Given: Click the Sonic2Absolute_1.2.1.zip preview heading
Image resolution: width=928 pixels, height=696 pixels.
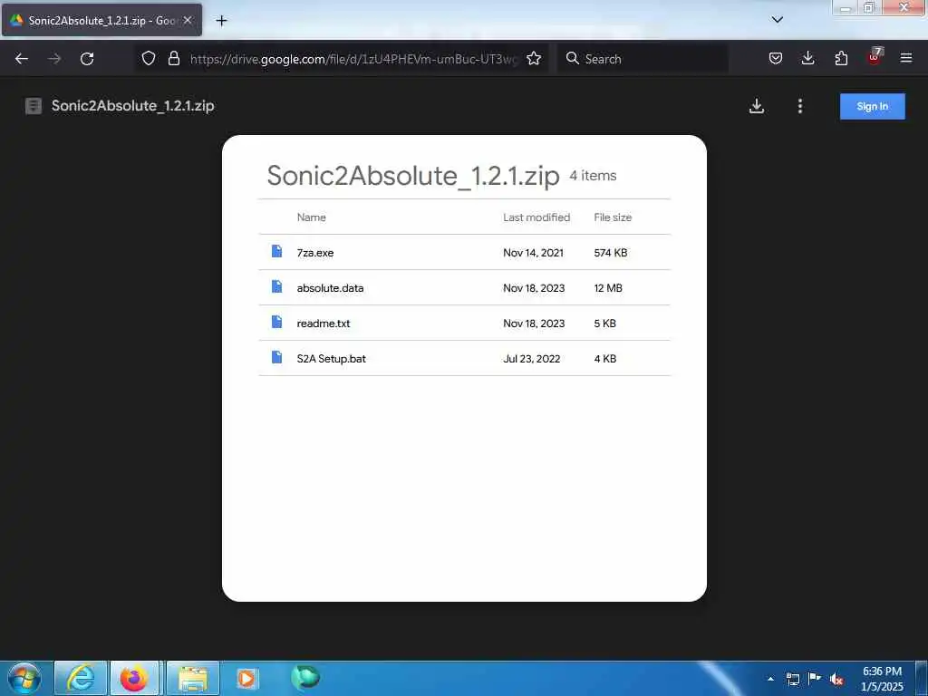Looking at the screenshot, I should click(x=413, y=176).
